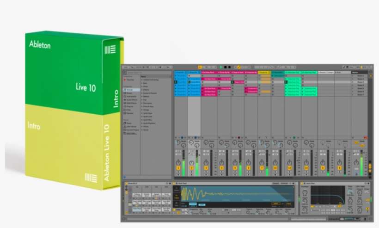Expand Guitar & Plucked sounds folder

point(142,93)
